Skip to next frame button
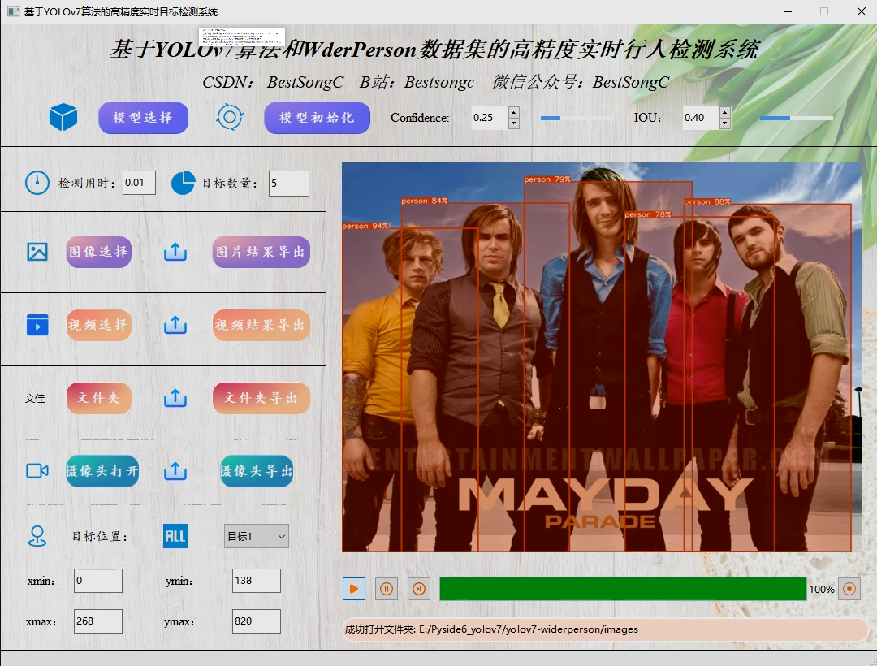This screenshot has width=877, height=666. tap(419, 589)
